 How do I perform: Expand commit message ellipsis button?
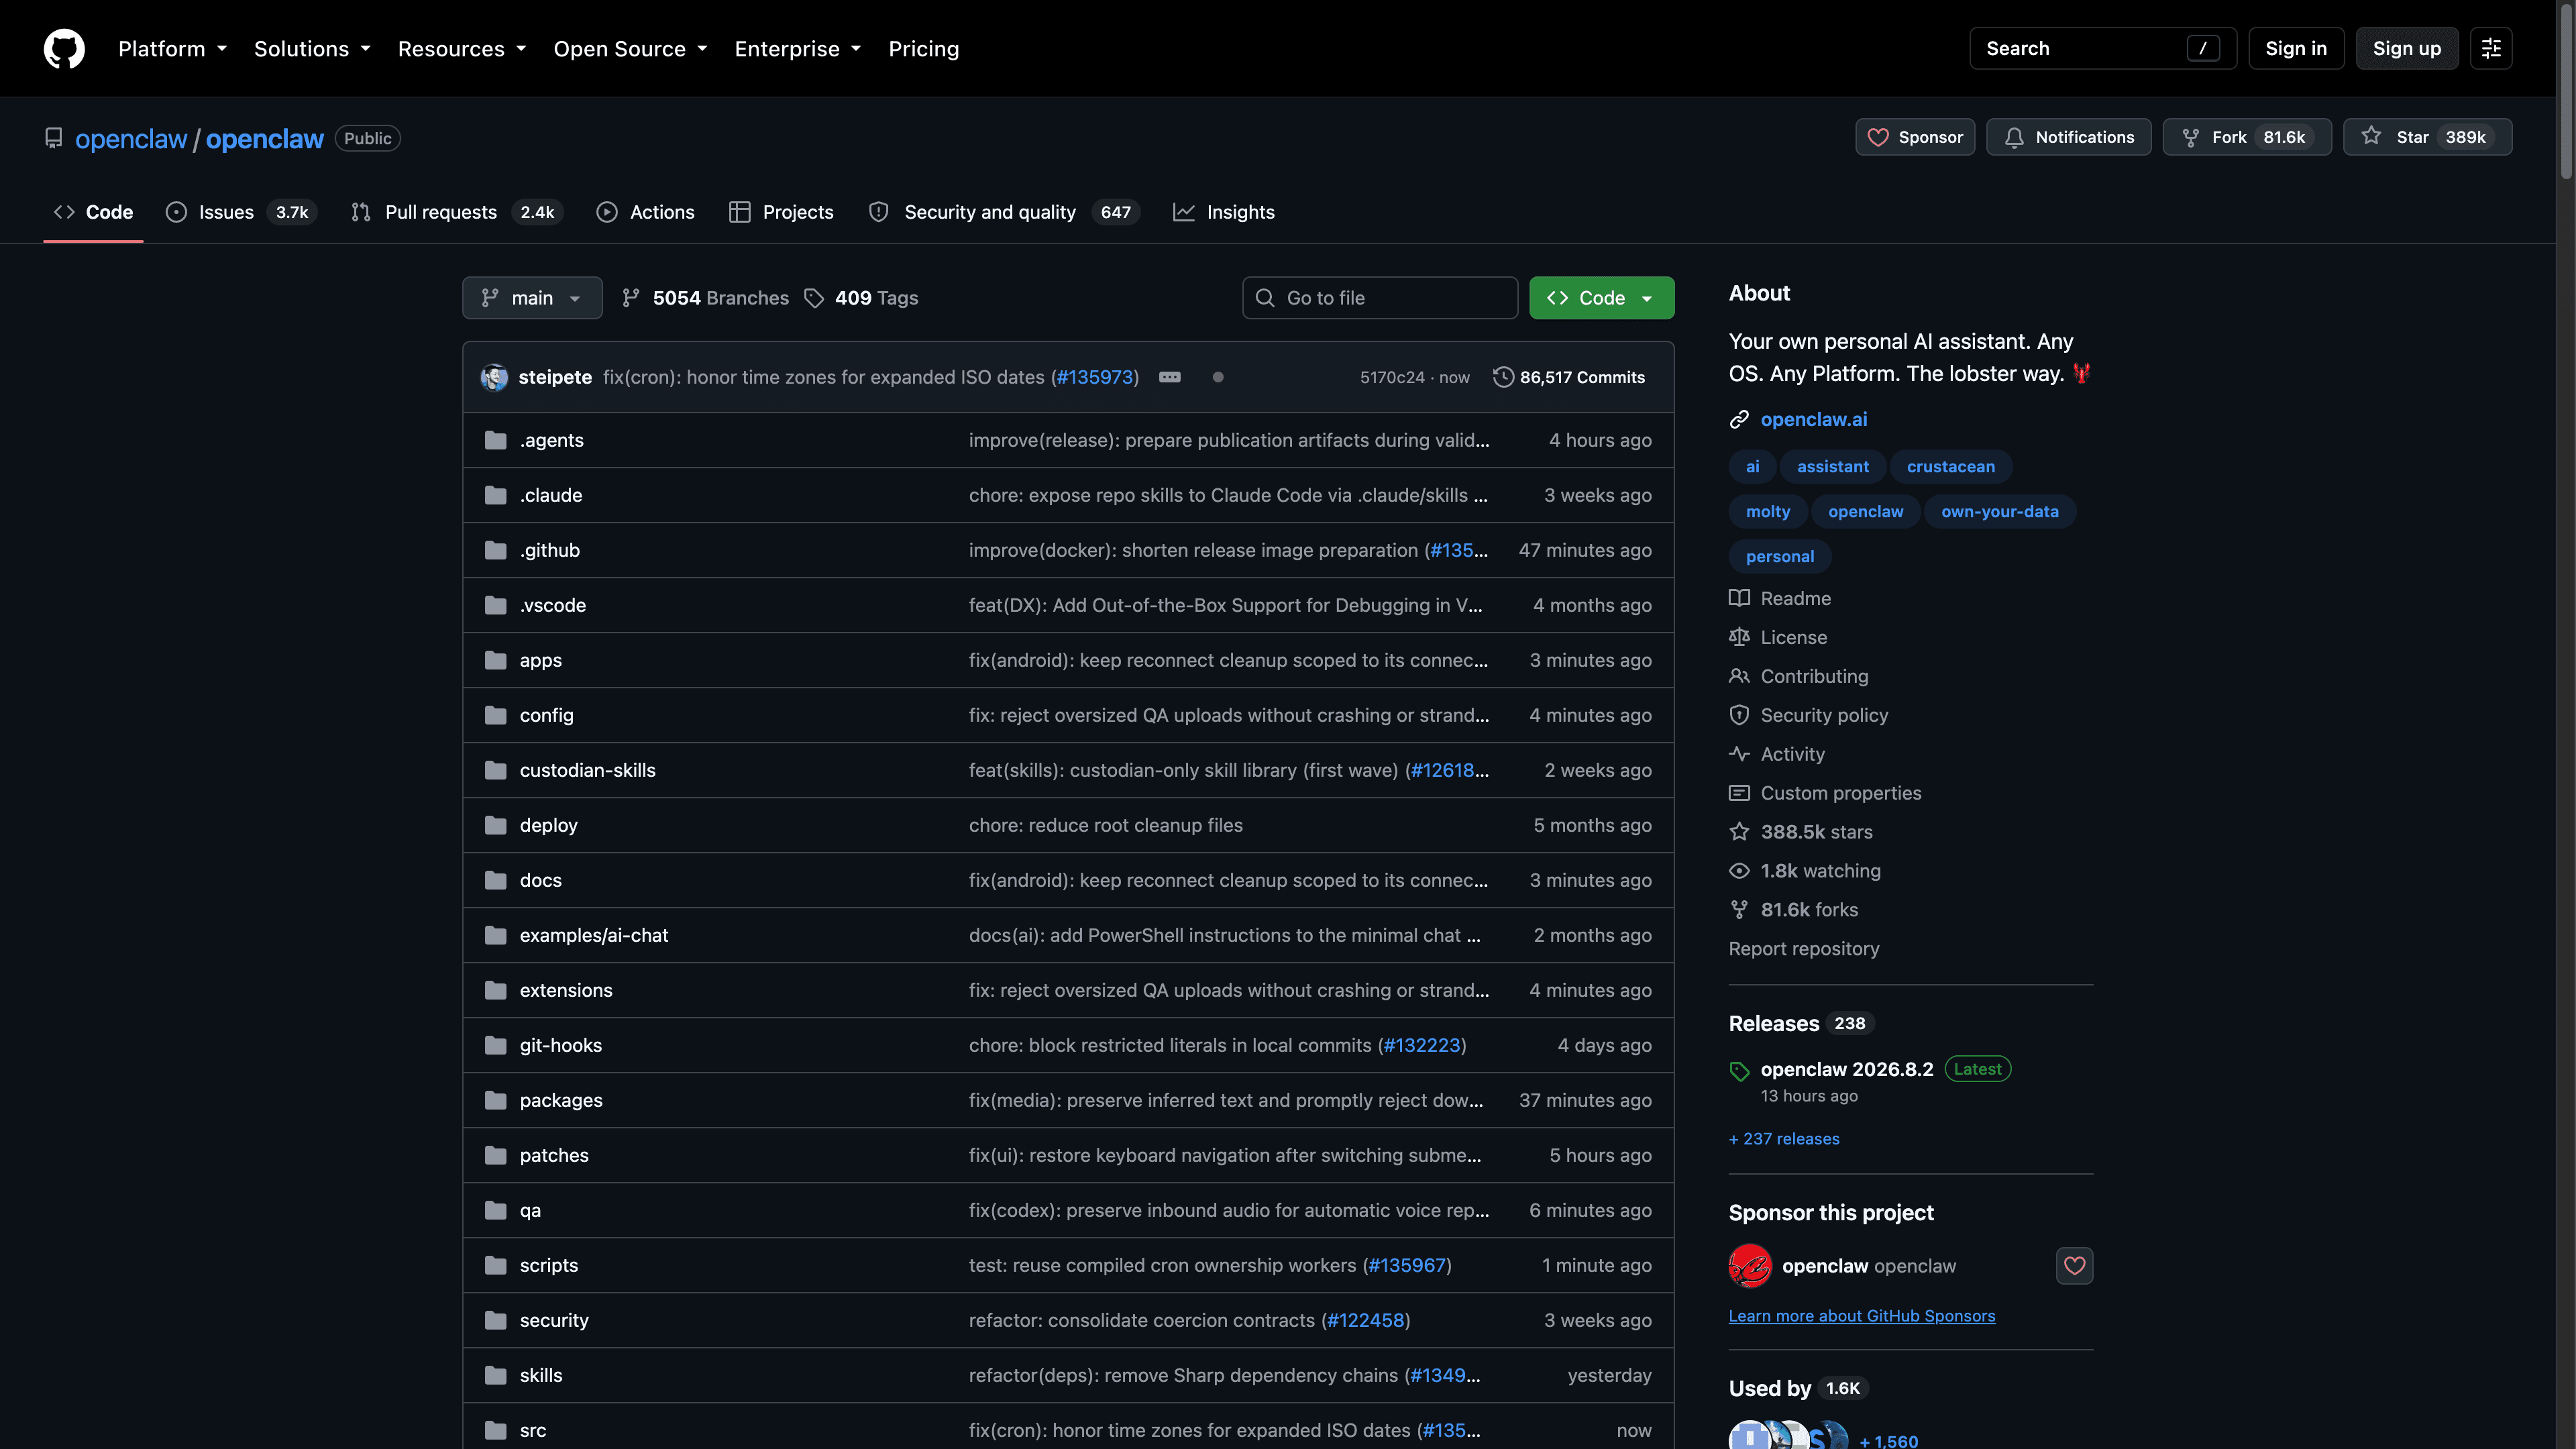click(1170, 377)
